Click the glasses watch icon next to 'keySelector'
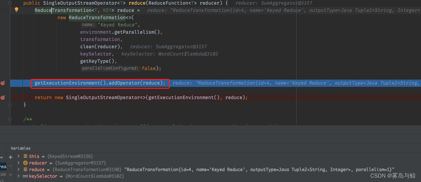Image resolution: width=421 pixels, height=182 pixels. 25,176
